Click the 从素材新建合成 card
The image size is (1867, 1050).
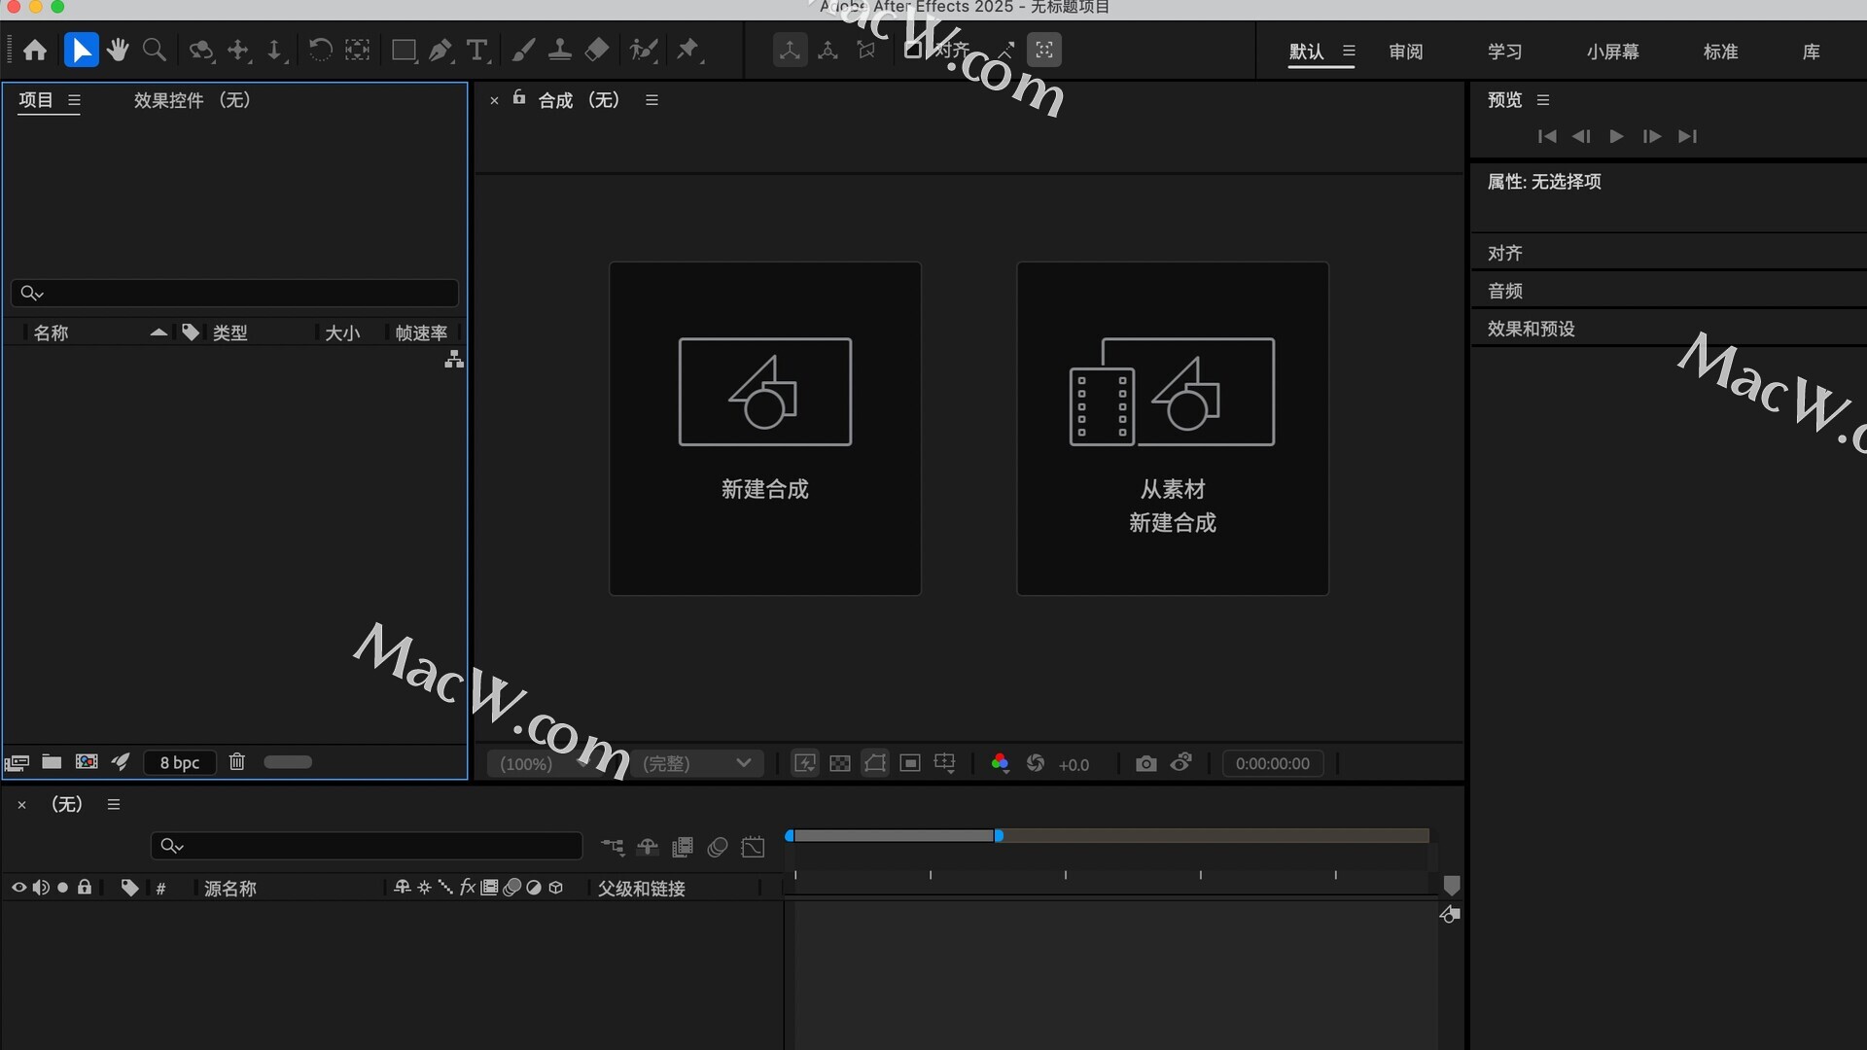1173,429
